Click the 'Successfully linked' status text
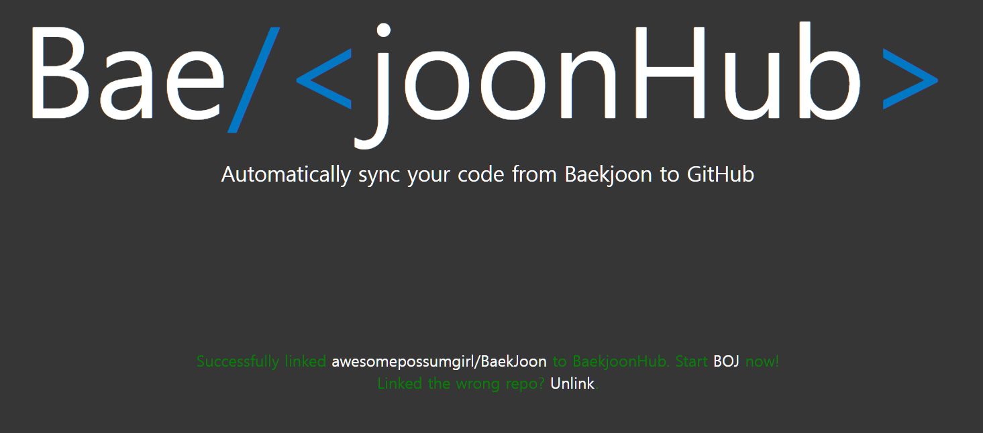This screenshot has height=433, width=983. click(x=262, y=362)
